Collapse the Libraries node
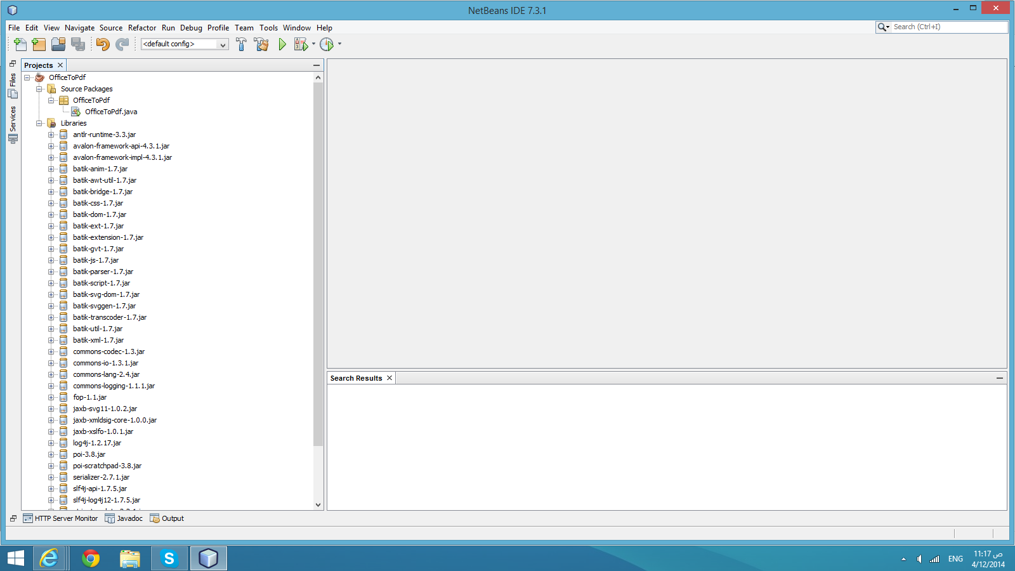This screenshot has height=571, width=1015. [x=39, y=123]
